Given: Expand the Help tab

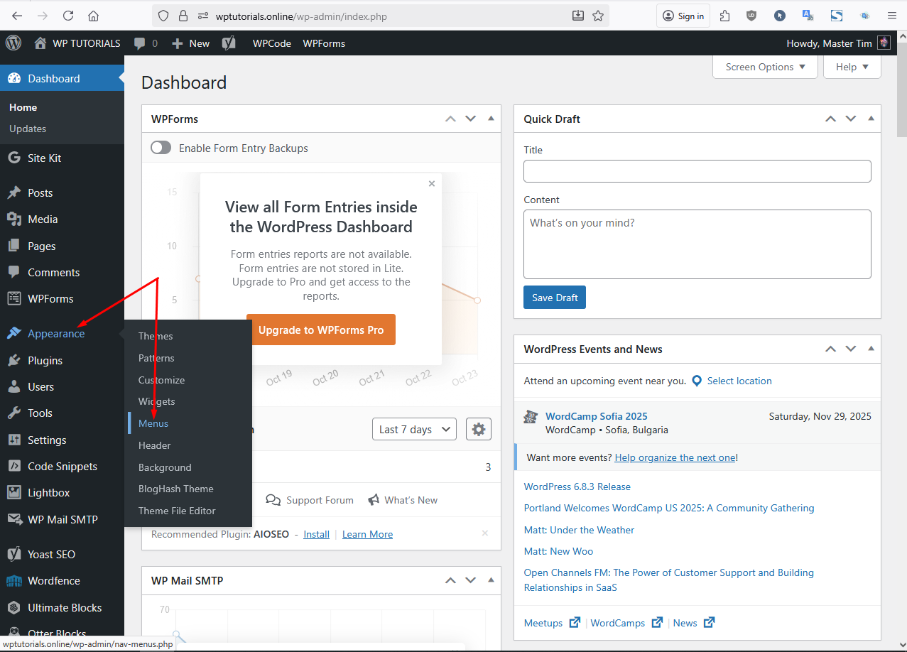Looking at the screenshot, I should (852, 67).
